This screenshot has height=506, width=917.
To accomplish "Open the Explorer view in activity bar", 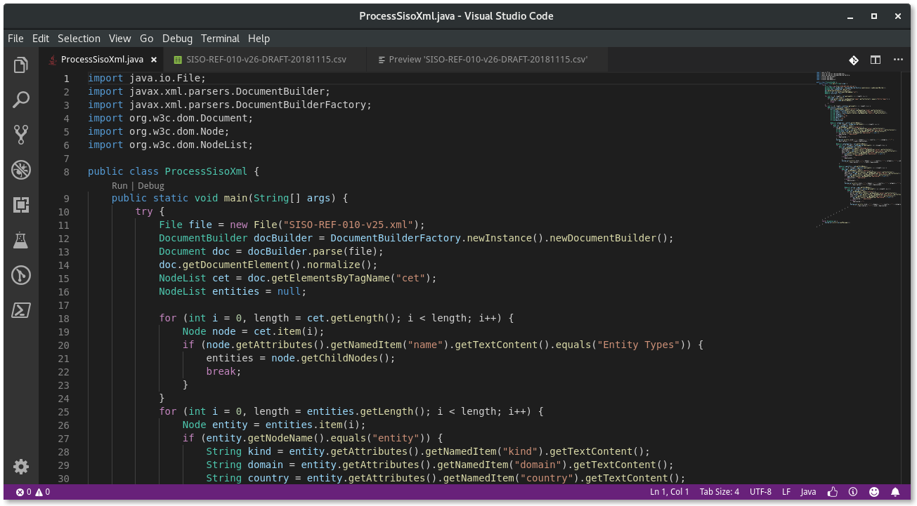I will [21, 65].
